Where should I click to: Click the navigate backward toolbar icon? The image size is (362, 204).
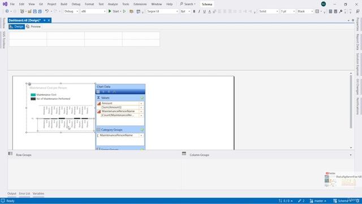pyautogui.click(x=7, y=11)
